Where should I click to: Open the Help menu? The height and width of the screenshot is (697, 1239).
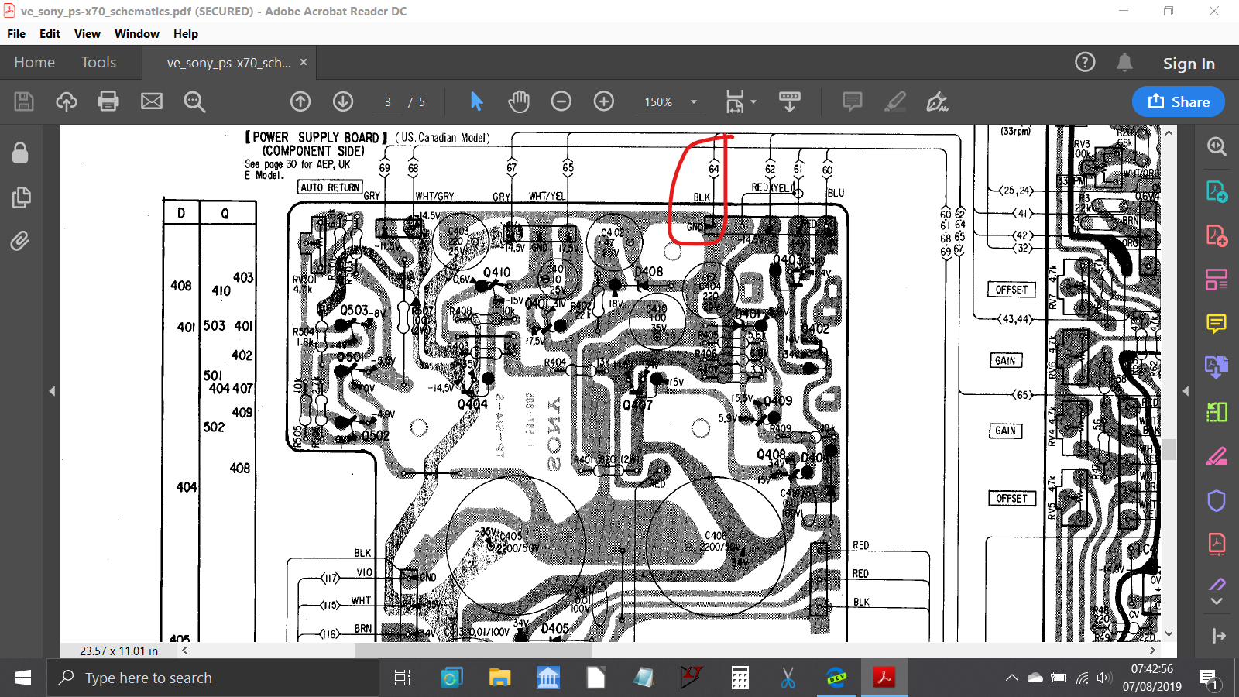(186, 34)
